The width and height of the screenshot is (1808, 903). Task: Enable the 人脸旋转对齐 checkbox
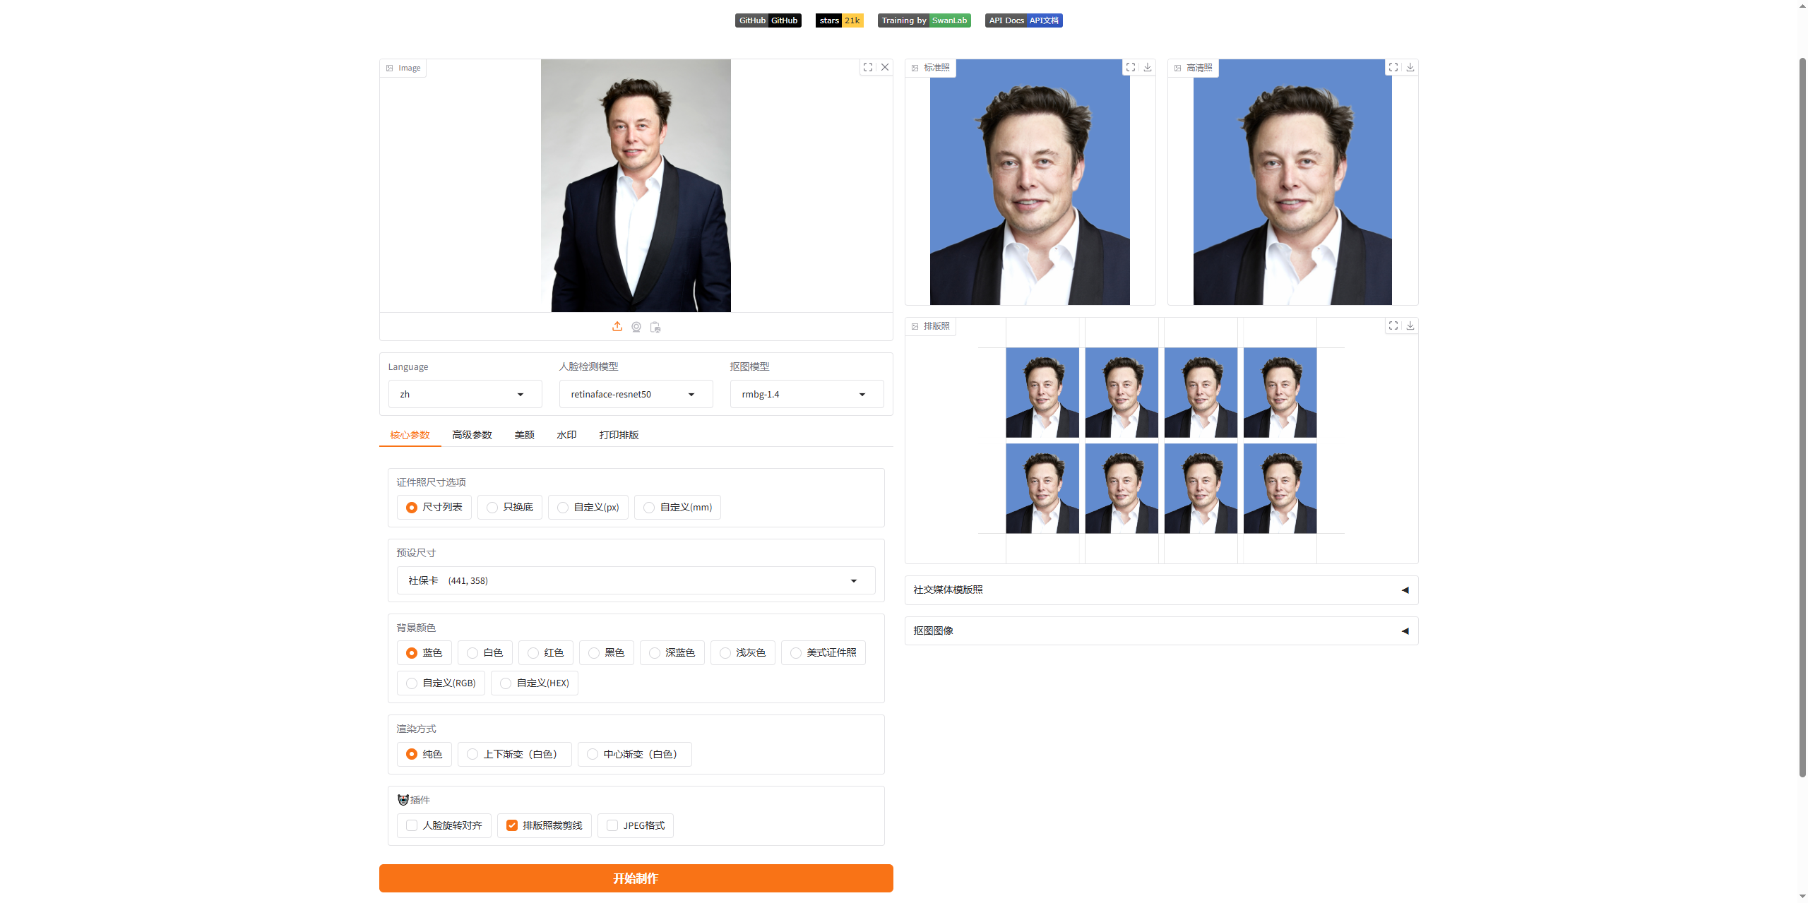(x=412, y=825)
